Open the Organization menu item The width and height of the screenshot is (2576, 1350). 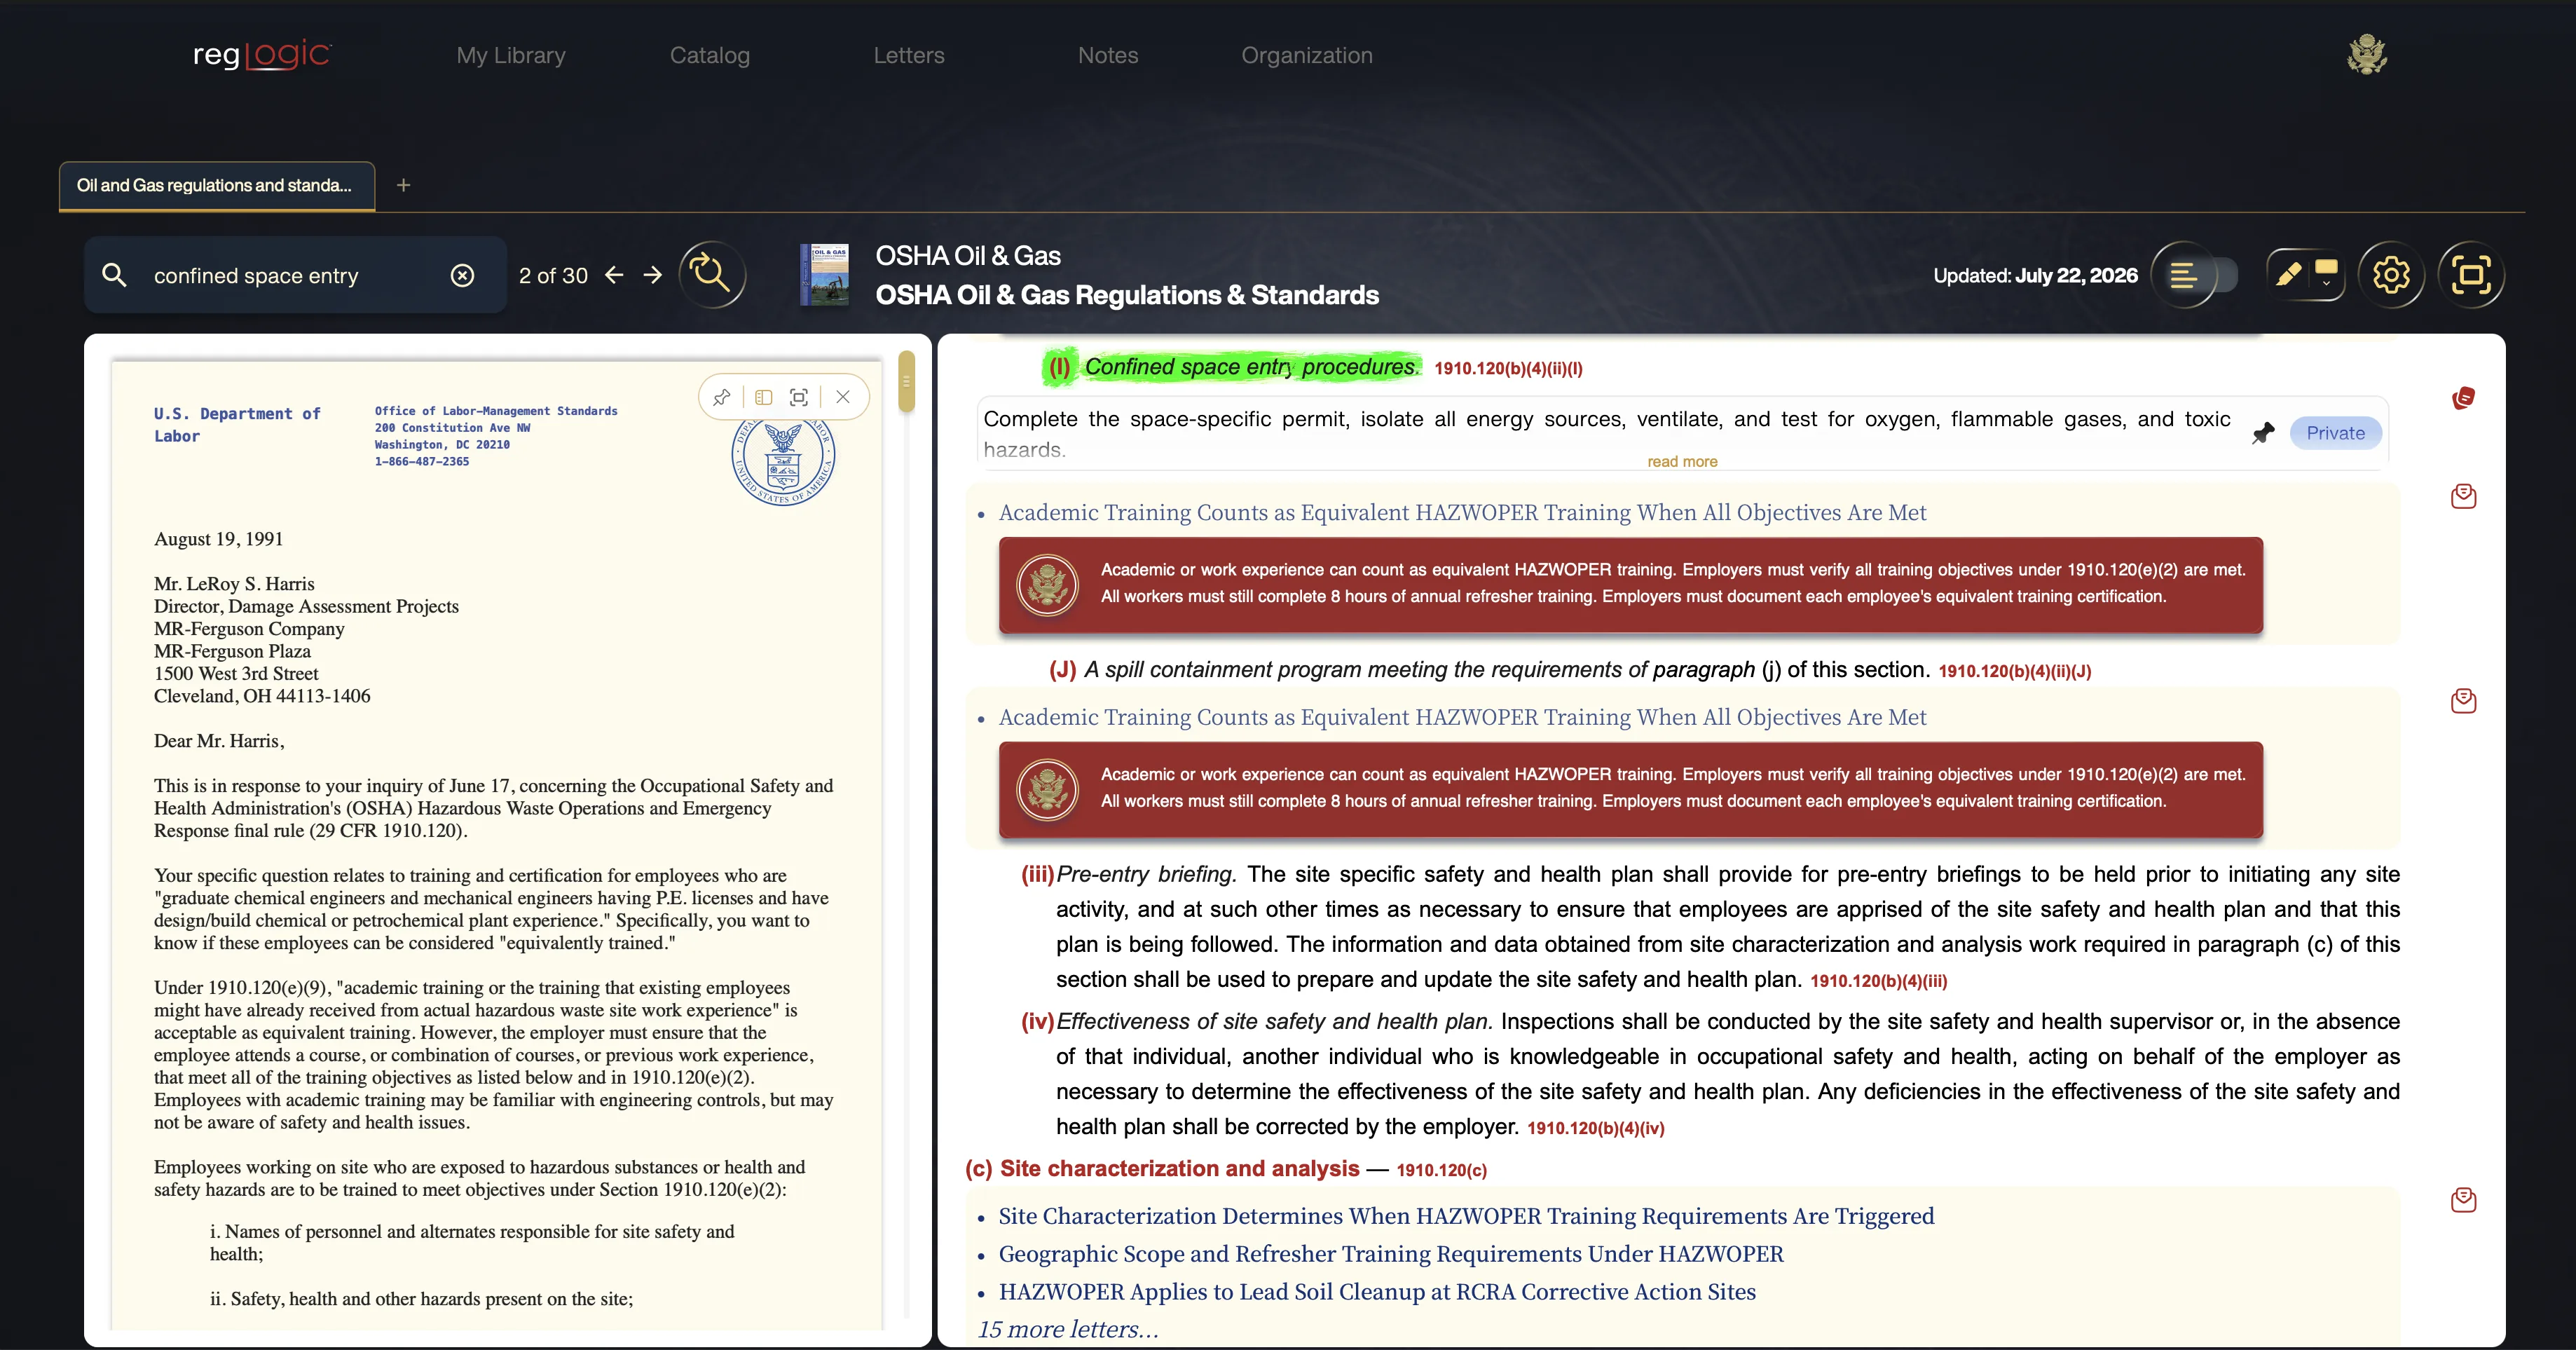(1307, 55)
